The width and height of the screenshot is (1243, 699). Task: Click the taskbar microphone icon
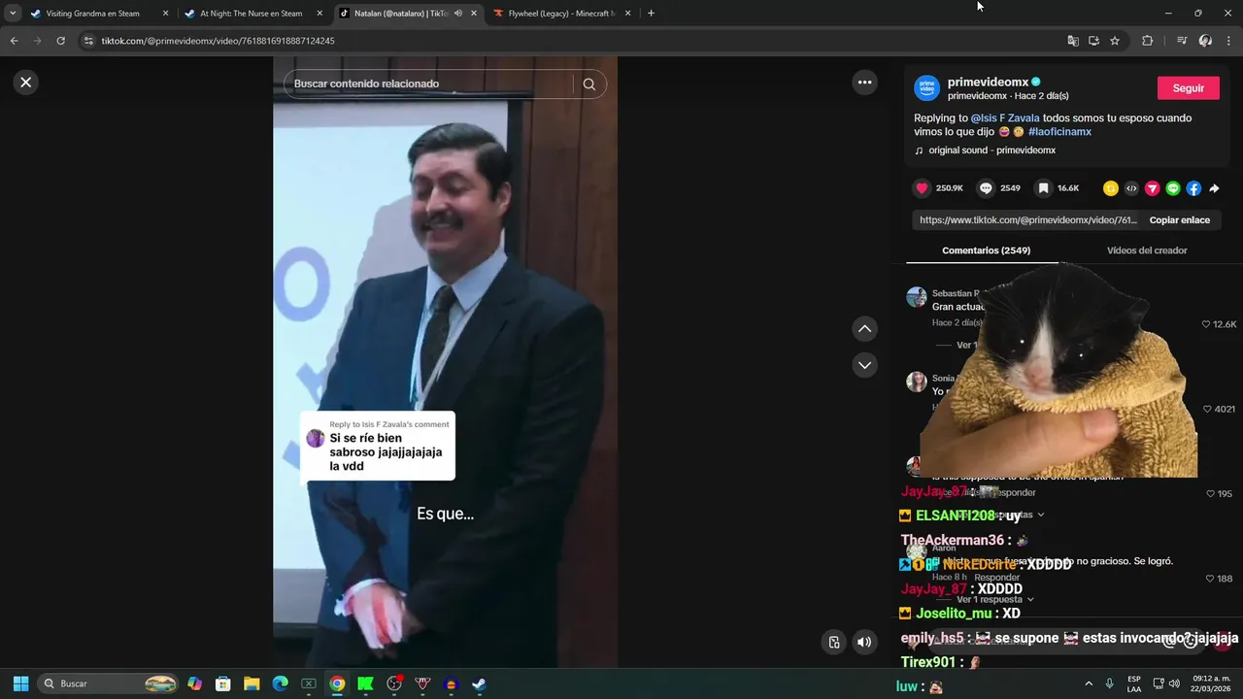[1110, 683]
